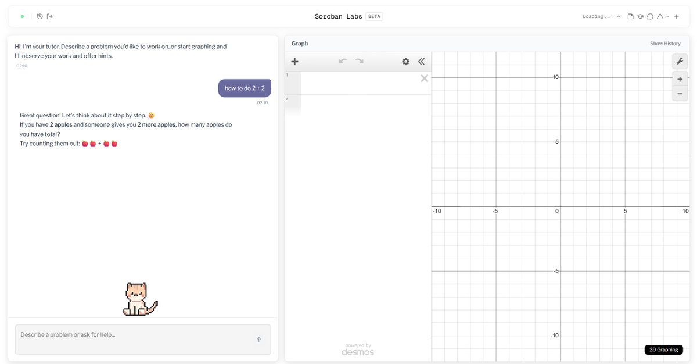Open the Loading... dropdown in header

coord(602,16)
